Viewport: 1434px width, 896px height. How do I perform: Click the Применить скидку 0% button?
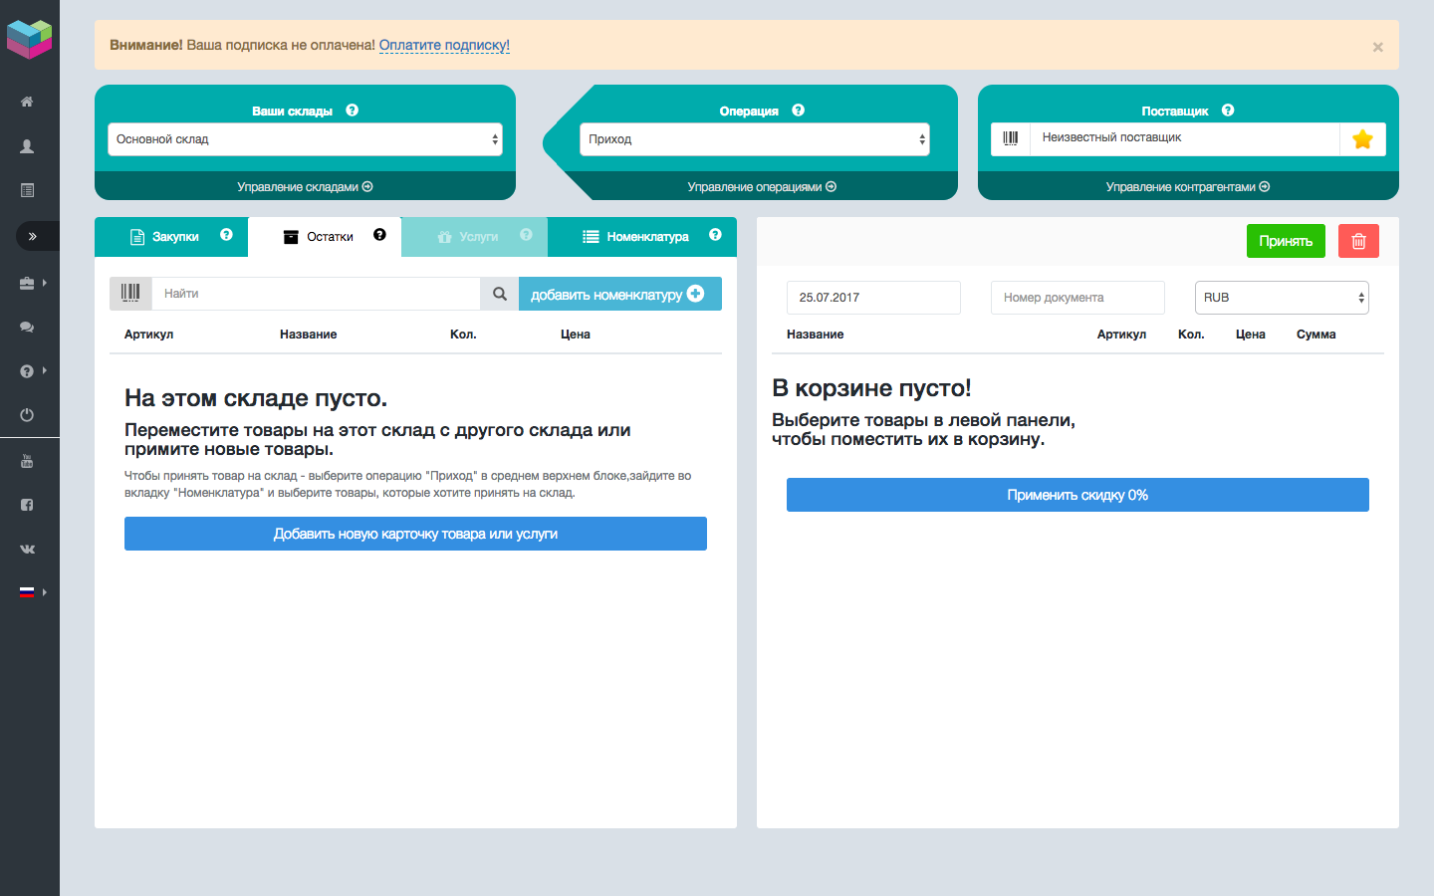pyautogui.click(x=1077, y=495)
